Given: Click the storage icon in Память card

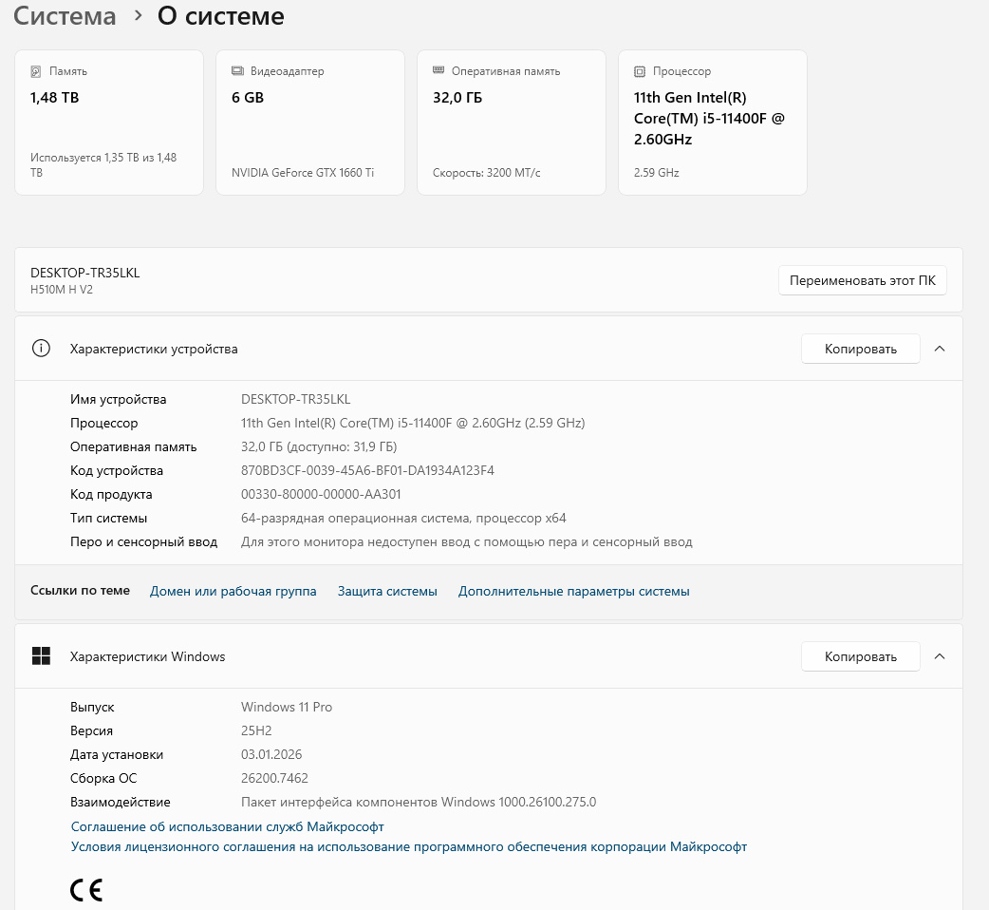Looking at the screenshot, I should click(x=36, y=71).
